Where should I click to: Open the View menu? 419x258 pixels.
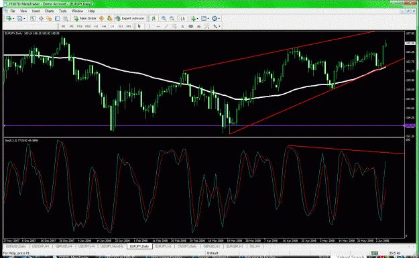pos(23,11)
